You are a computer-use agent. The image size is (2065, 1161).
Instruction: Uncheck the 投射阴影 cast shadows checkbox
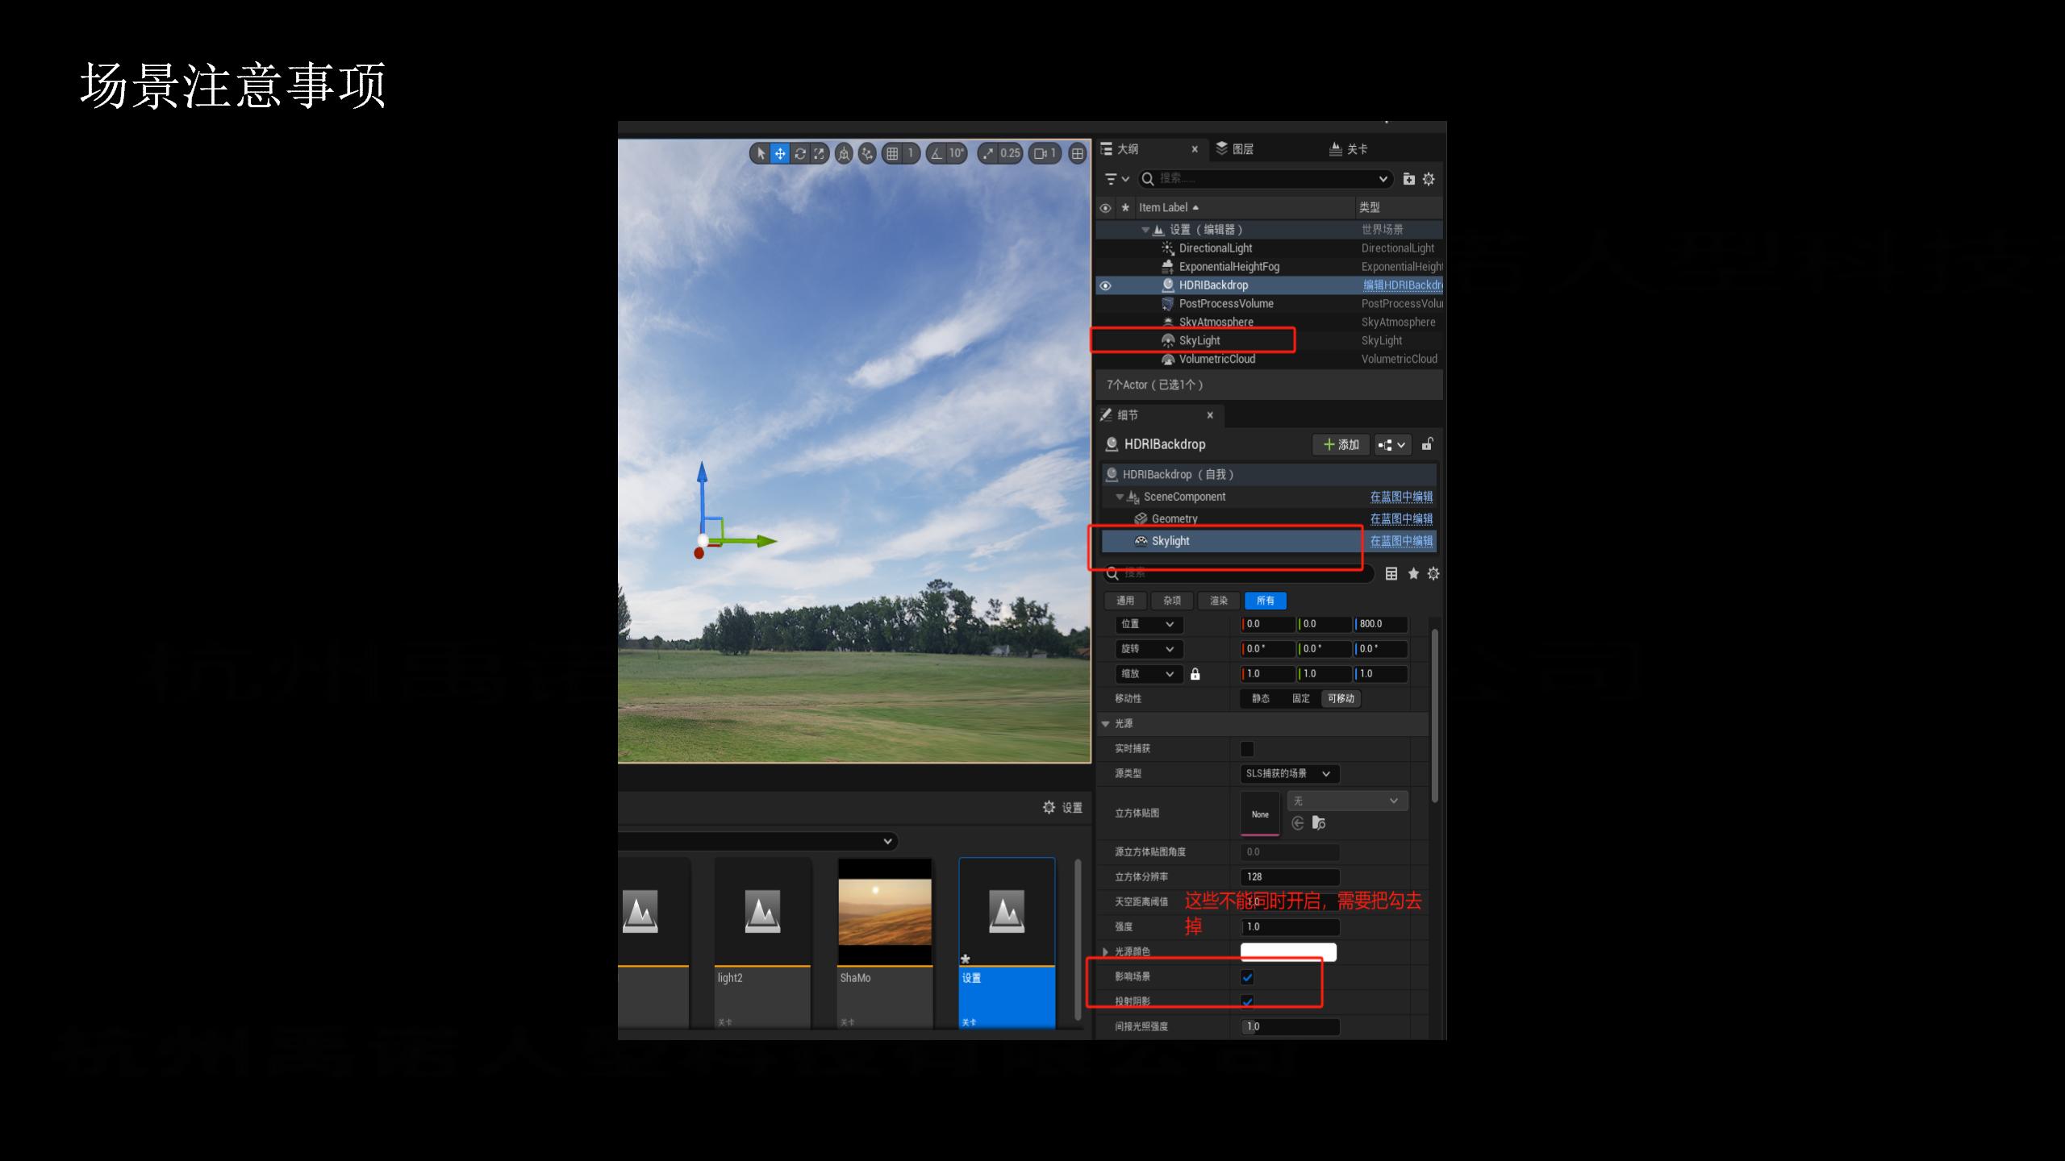pyautogui.click(x=1247, y=1001)
